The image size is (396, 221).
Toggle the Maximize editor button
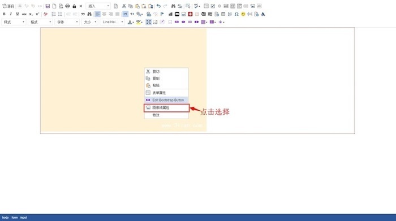(x=148, y=22)
